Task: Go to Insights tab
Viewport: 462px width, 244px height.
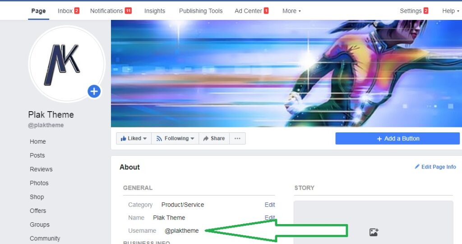Action: (x=155, y=11)
